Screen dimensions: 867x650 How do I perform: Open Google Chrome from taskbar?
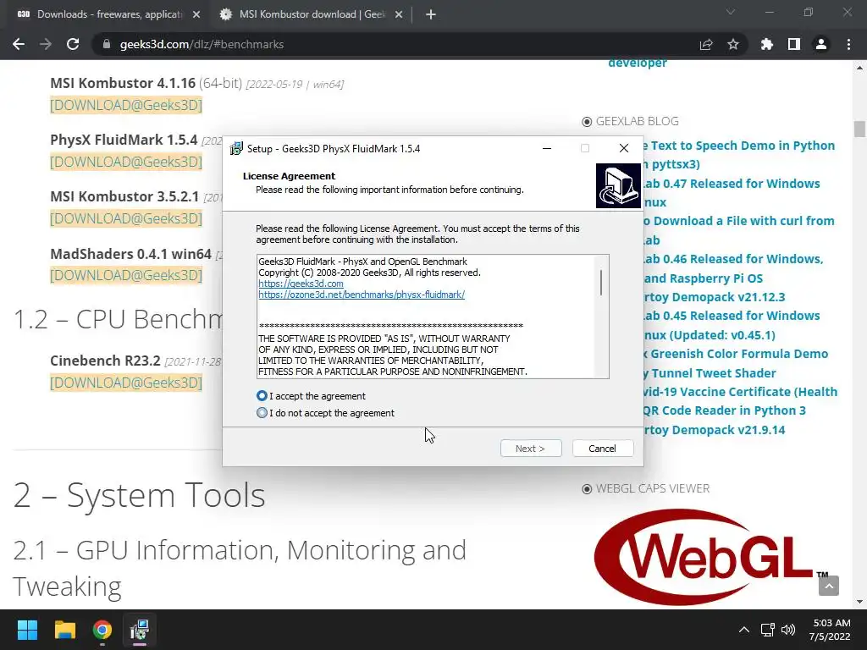point(102,630)
